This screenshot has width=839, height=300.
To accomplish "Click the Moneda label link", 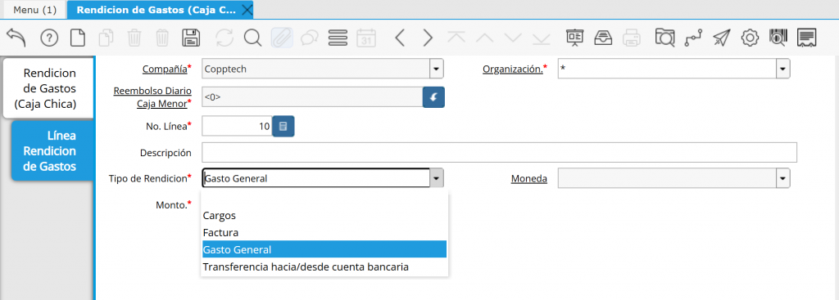I will 528,178.
